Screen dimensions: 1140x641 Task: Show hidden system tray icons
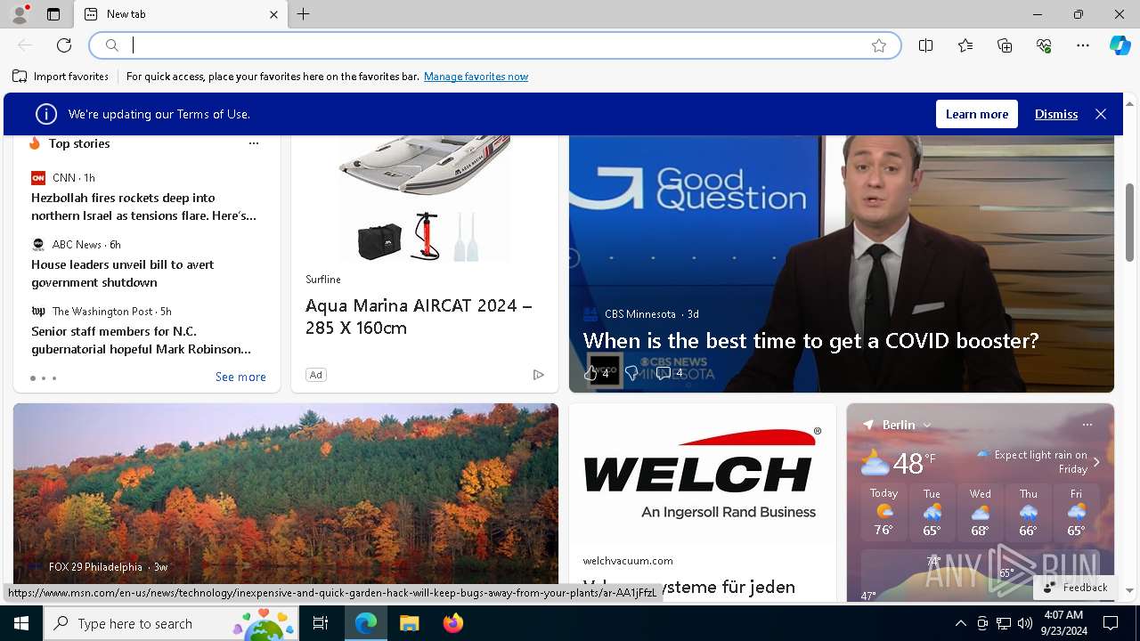(961, 623)
